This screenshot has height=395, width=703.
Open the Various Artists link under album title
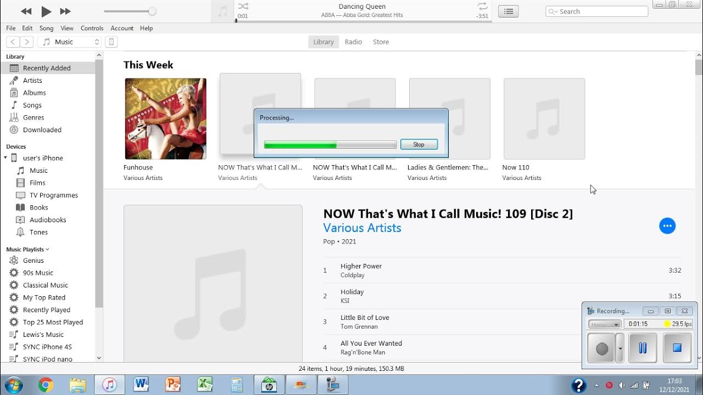[362, 228]
